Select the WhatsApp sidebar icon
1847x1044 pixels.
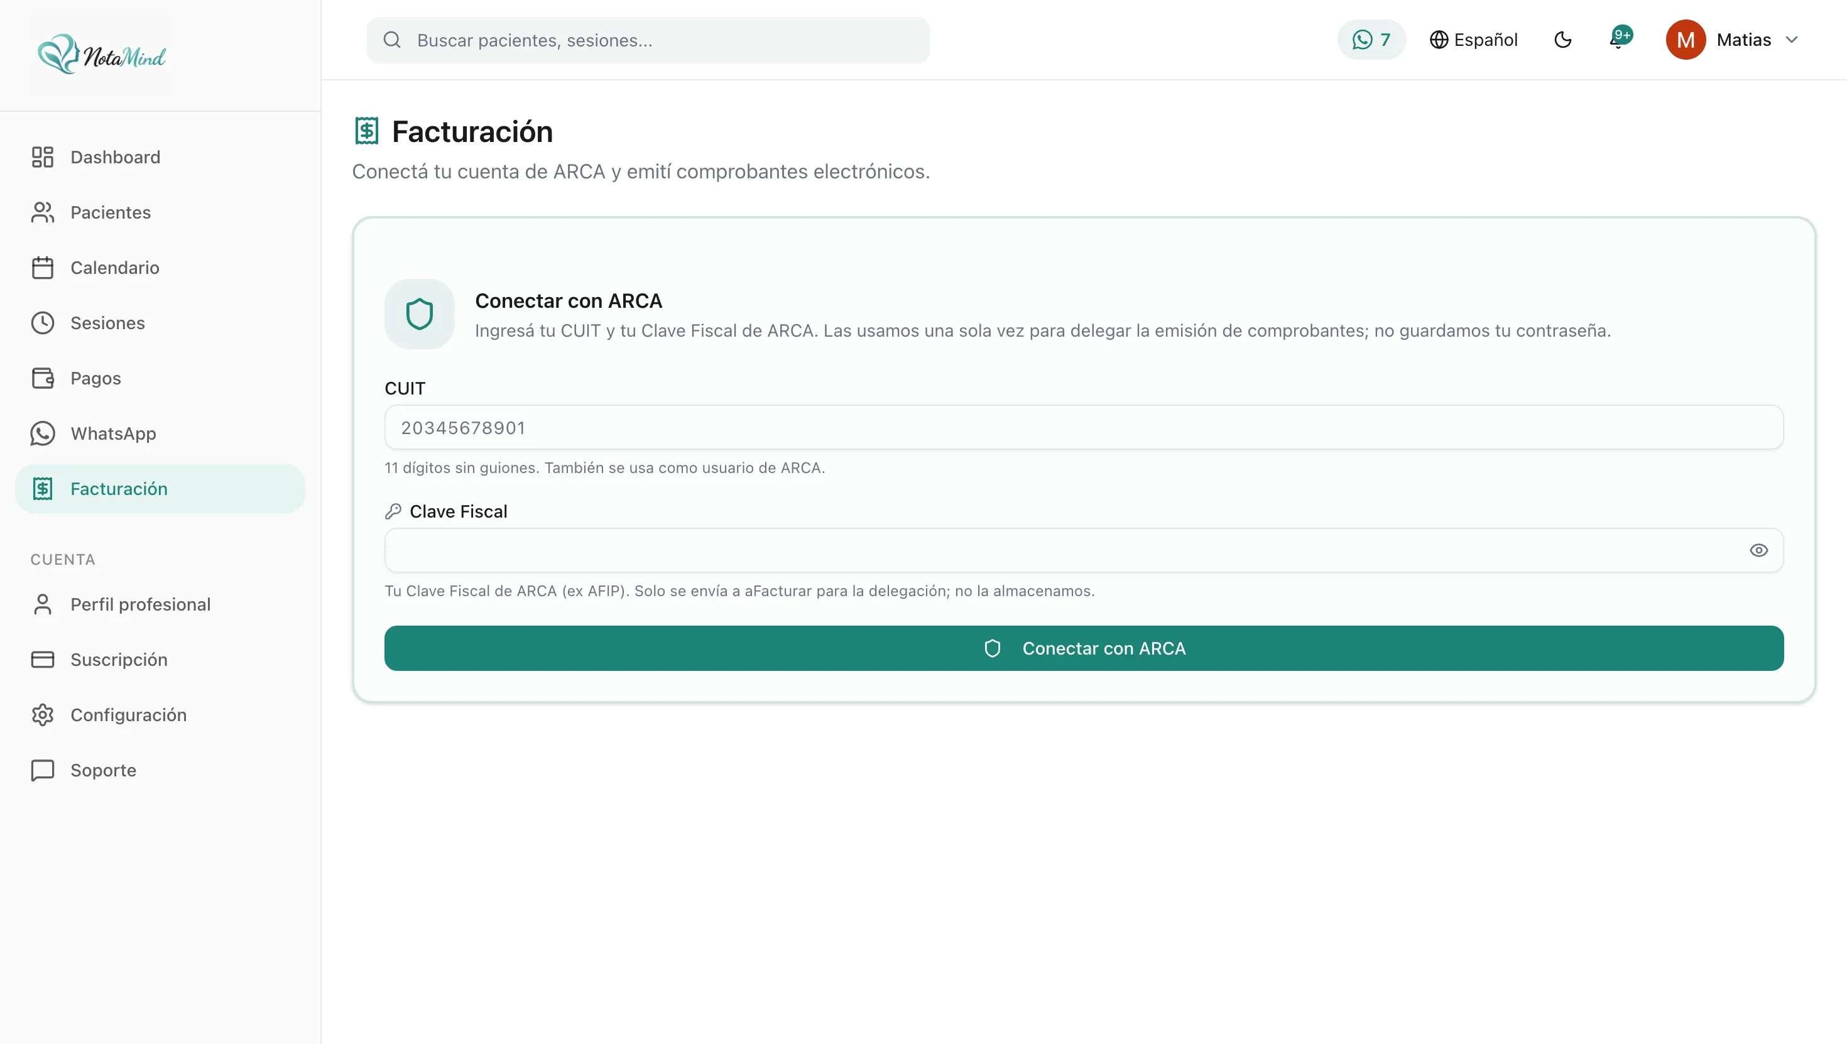click(42, 433)
